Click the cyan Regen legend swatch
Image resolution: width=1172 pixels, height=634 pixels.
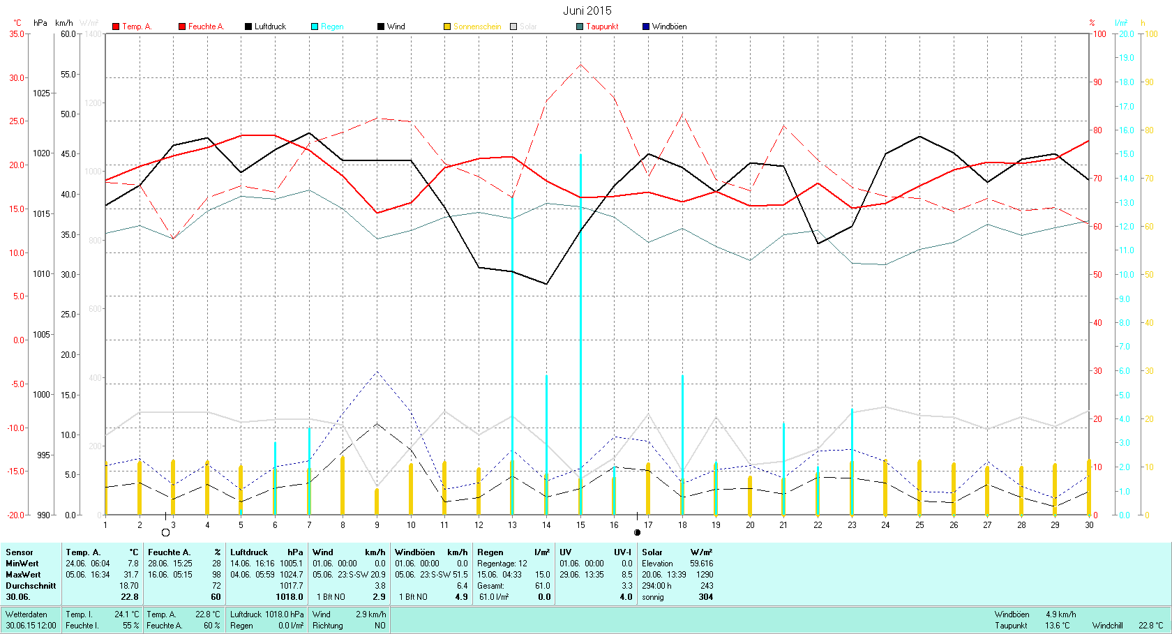point(315,27)
